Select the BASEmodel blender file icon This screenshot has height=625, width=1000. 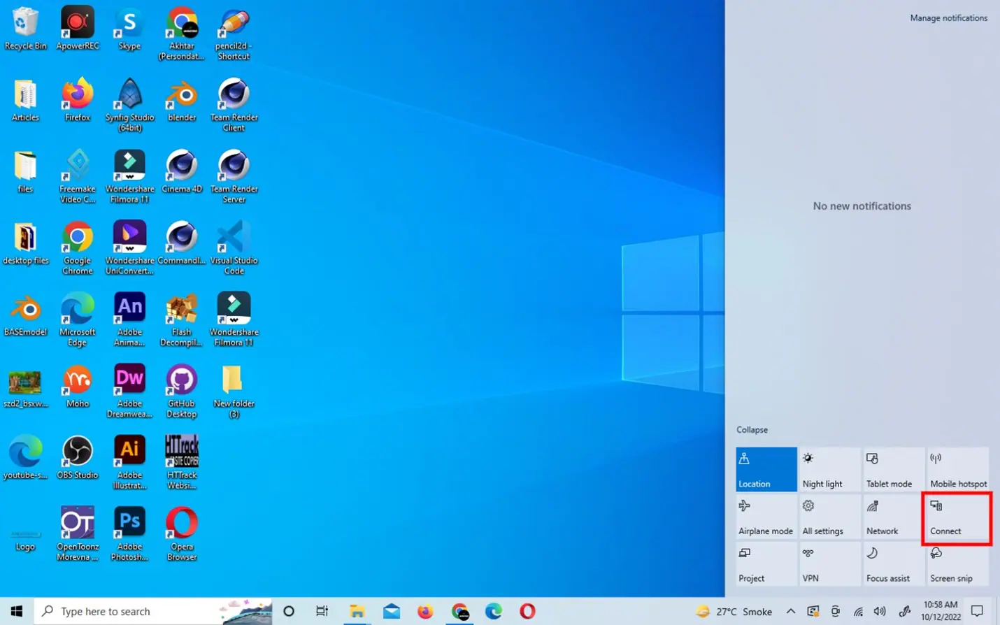click(x=25, y=315)
